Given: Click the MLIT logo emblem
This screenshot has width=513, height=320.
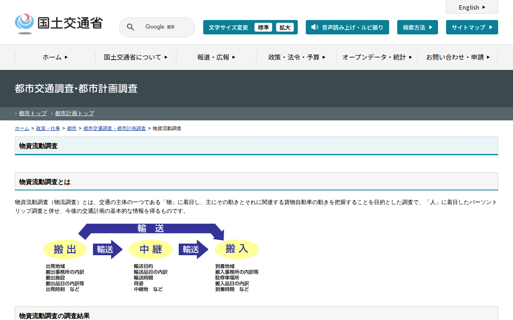Looking at the screenshot, I should tap(24, 23).
